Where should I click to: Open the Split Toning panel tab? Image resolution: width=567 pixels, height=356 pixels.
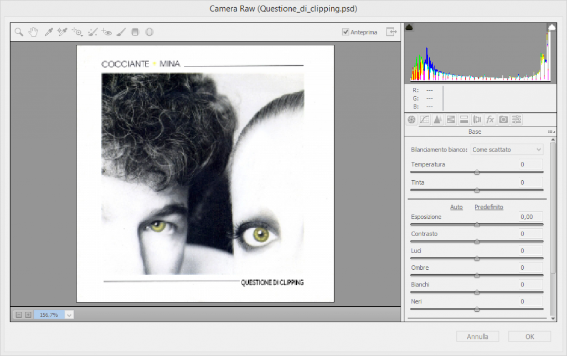coord(464,119)
